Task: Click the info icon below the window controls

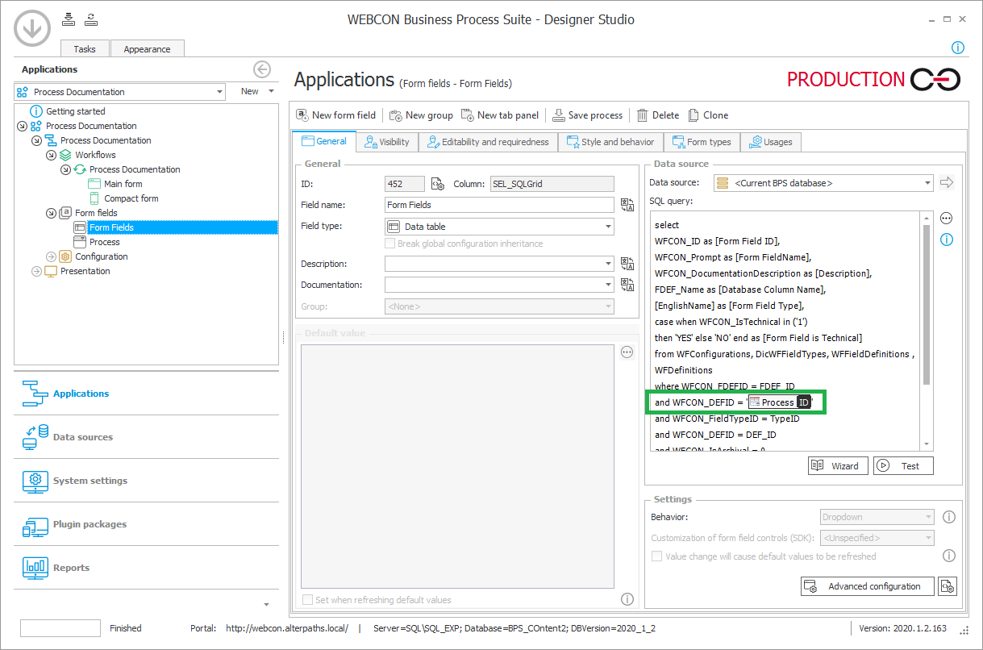Action: [958, 48]
